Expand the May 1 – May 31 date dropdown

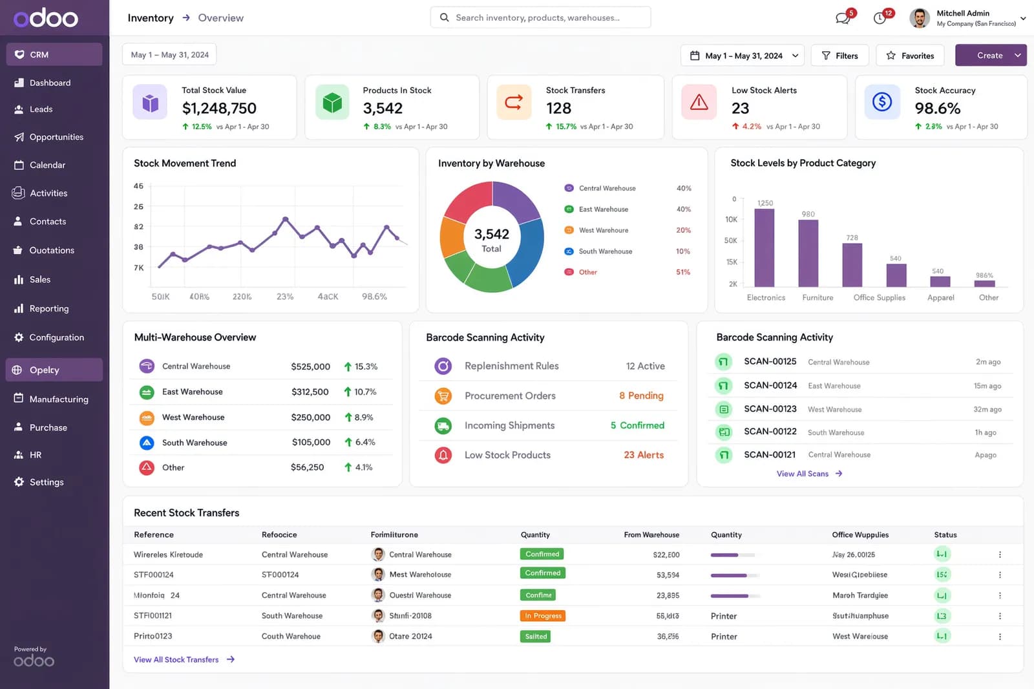743,56
